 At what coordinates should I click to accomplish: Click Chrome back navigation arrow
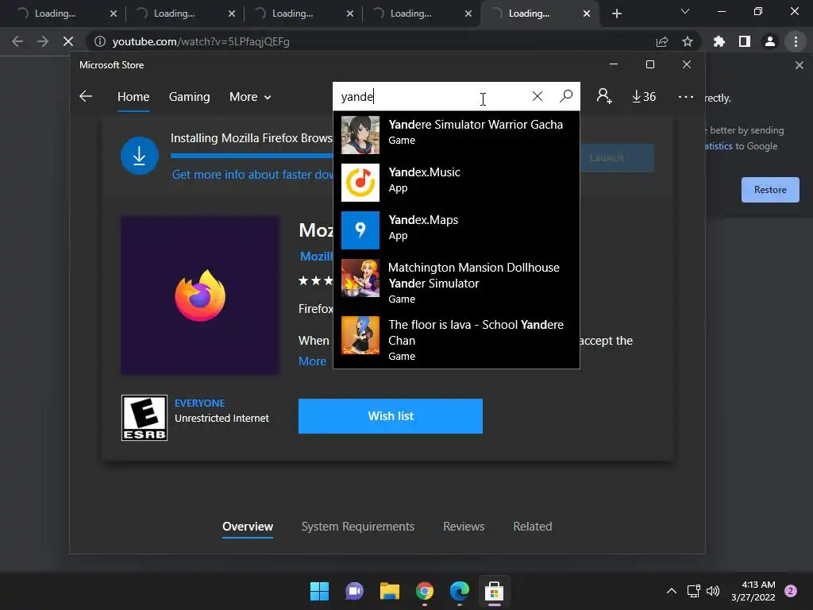pyautogui.click(x=17, y=41)
